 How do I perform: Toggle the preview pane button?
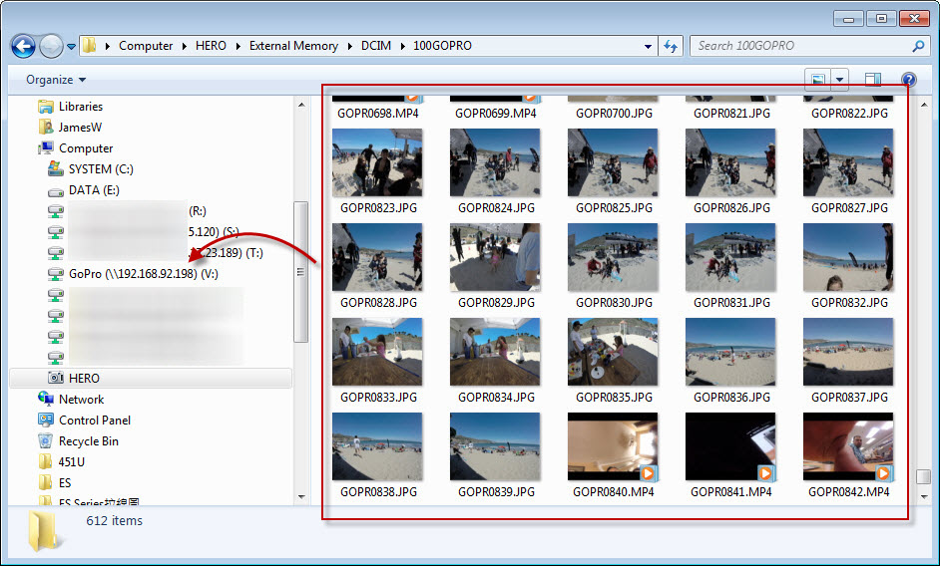873,80
